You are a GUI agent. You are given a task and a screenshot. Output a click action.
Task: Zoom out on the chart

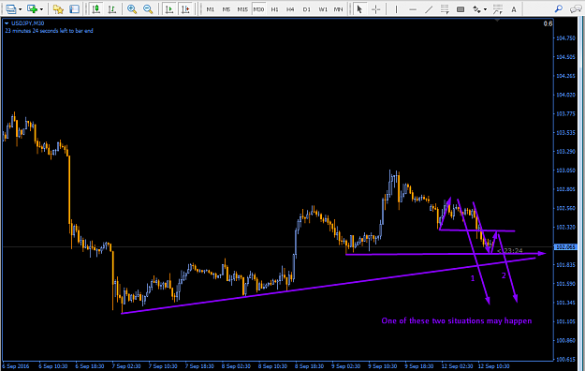148,9
